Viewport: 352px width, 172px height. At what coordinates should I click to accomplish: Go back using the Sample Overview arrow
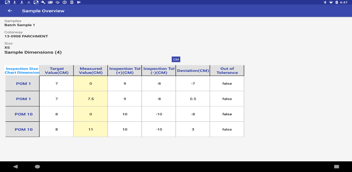click(10, 11)
